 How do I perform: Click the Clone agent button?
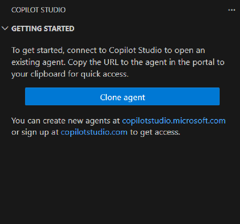coord(122,97)
